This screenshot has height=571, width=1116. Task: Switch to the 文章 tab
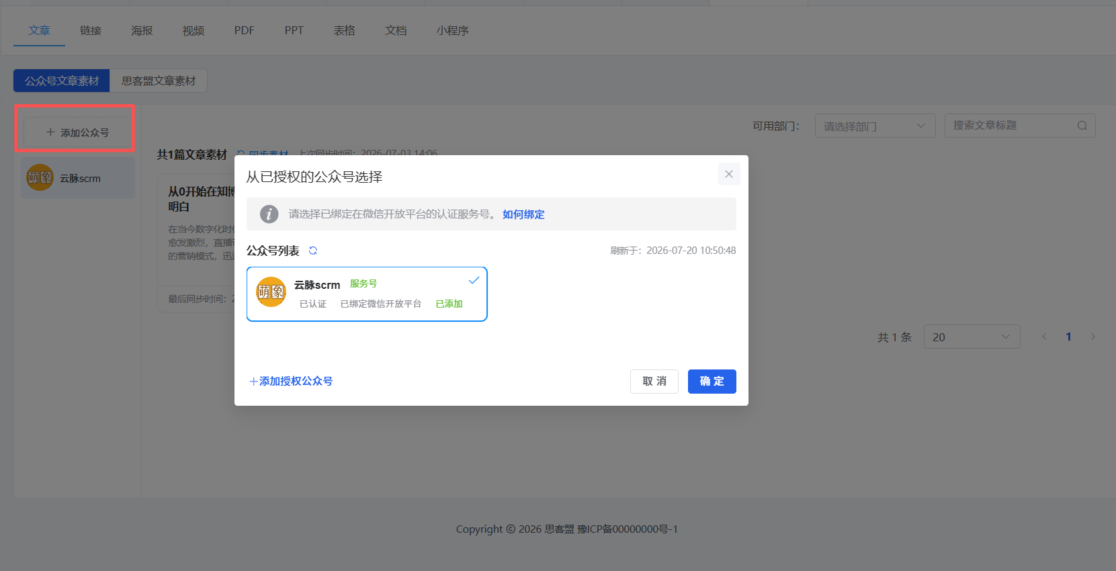[39, 31]
